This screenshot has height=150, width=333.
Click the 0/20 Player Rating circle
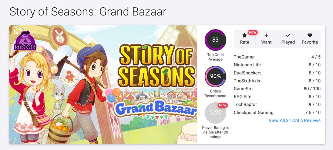click(215, 113)
